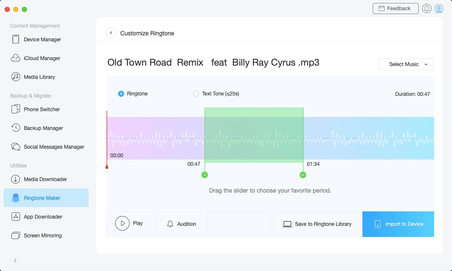Click the Screen Mirroring label

43,235
